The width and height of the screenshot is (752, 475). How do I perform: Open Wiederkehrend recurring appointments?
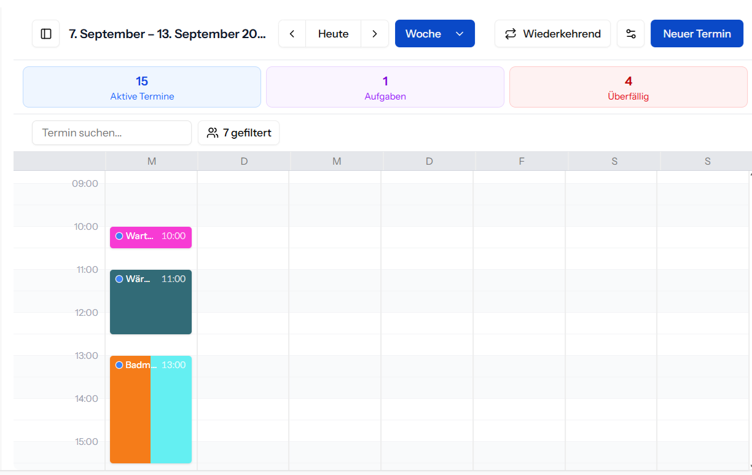coord(552,34)
